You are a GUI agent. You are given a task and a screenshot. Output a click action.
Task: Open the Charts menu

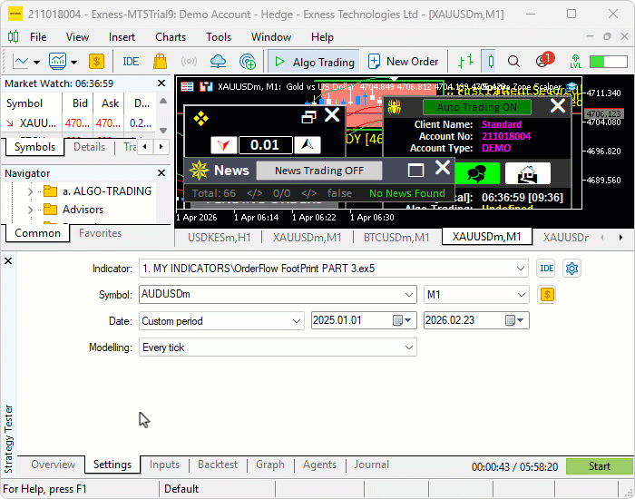coord(171,37)
